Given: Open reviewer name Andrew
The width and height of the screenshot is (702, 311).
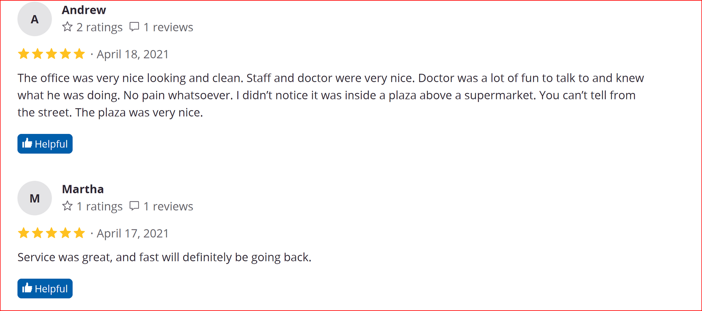Looking at the screenshot, I should point(84,10).
